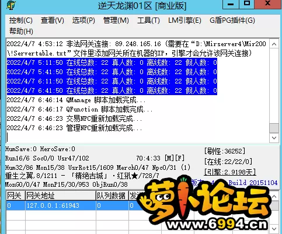This screenshot has width=282, height=234.
Task: Close the 逆天龙渊01区 window
Action: point(268,4)
